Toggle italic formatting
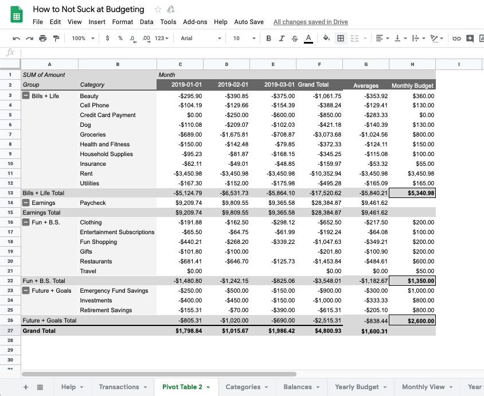Screen dimensions: 484x396 tap(282, 38)
